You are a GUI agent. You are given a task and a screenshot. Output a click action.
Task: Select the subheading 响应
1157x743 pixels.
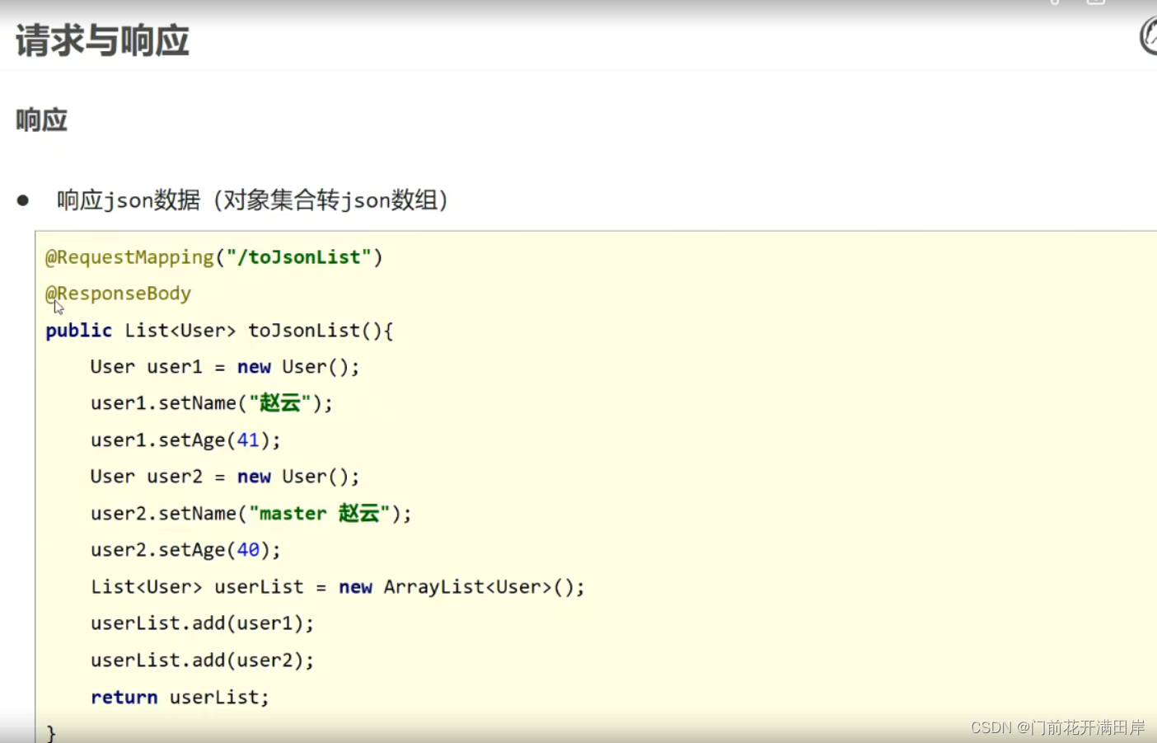(x=41, y=120)
